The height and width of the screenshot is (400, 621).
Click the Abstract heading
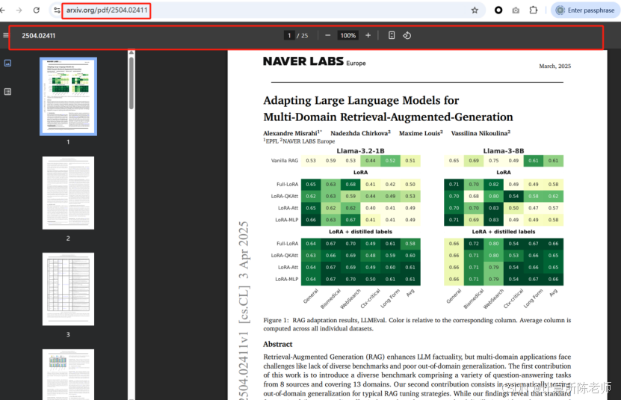(x=278, y=344)
